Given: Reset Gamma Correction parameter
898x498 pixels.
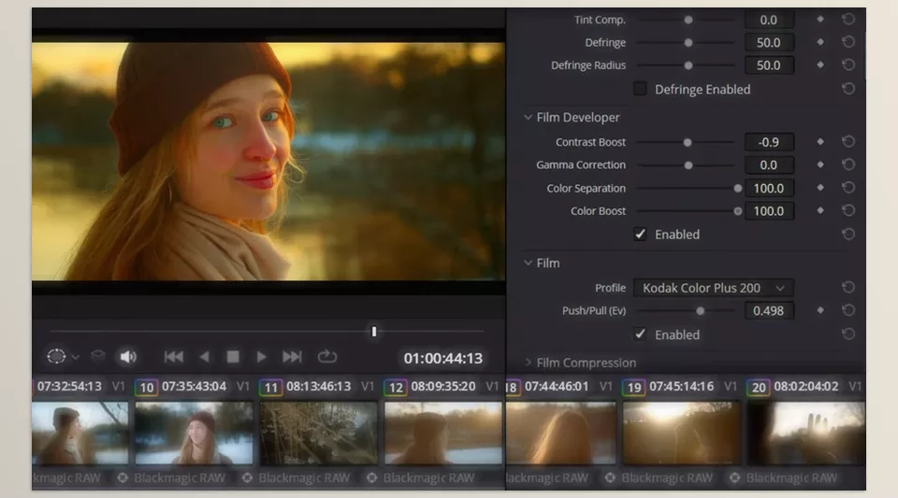Looking at the screenshot, I should click(x=848, y=164).
